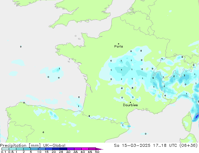Click the '(06+36)' forecast run text

tap(189, 146)
